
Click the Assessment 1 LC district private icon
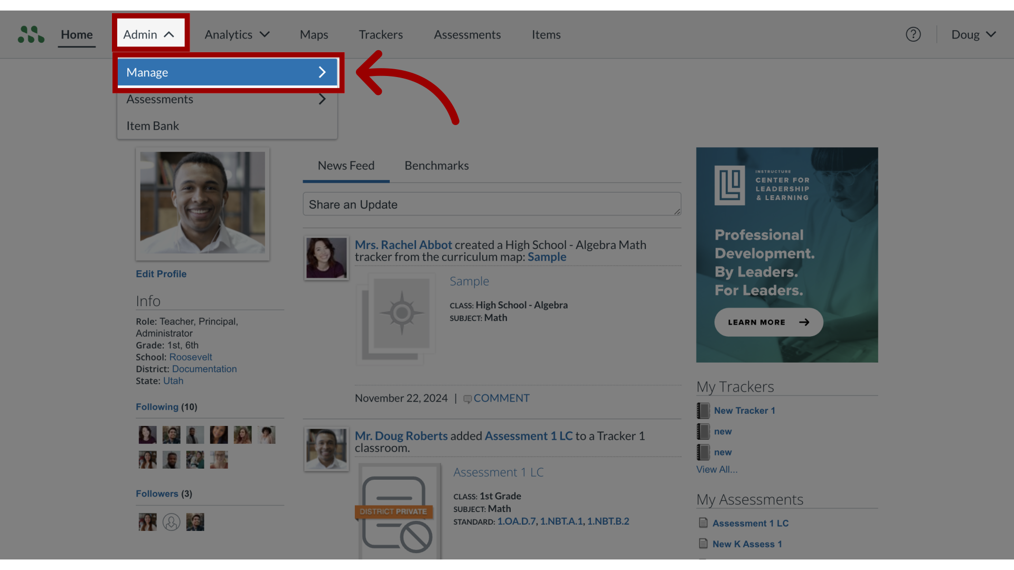click(399, 512)
